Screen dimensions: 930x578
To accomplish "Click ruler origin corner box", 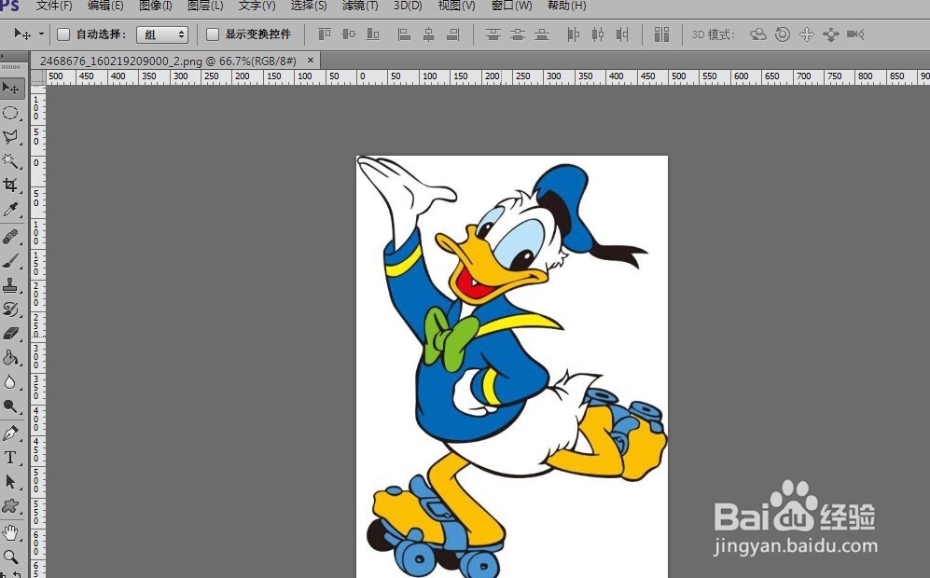I will [38, 77].
